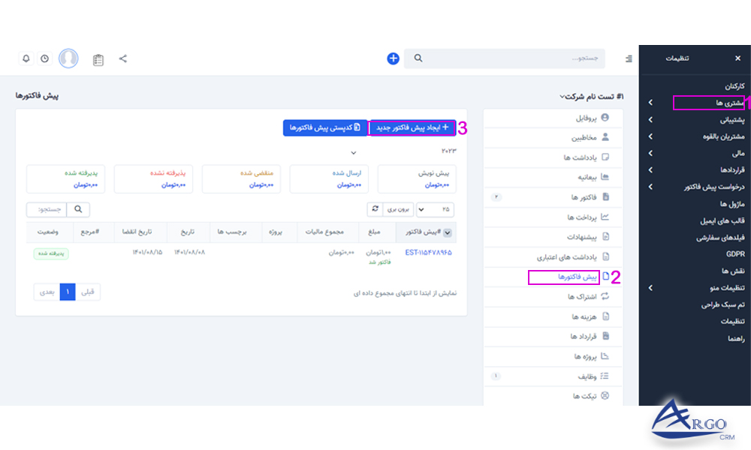
Task: Open the recent activity clock icon
Action: coord(44,58)
